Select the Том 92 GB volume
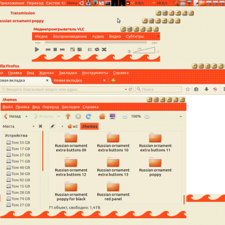225x225 pixels. (18, 180)
